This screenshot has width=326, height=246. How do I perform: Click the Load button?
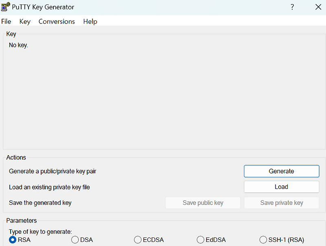[x=281, y=187]
